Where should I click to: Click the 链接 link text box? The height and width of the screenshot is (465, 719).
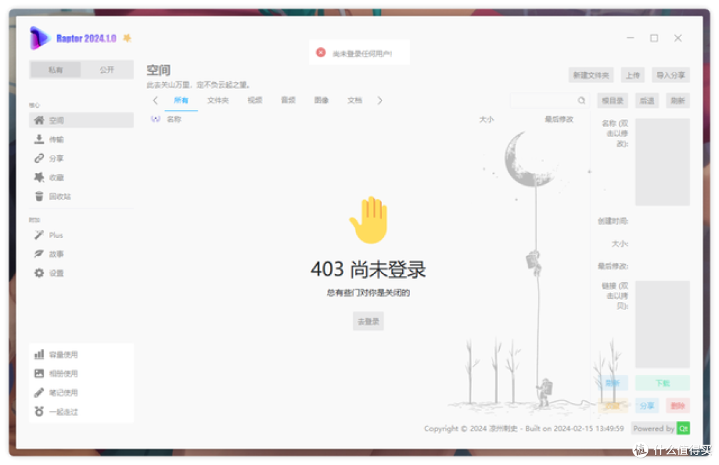[x=662, y=325]
